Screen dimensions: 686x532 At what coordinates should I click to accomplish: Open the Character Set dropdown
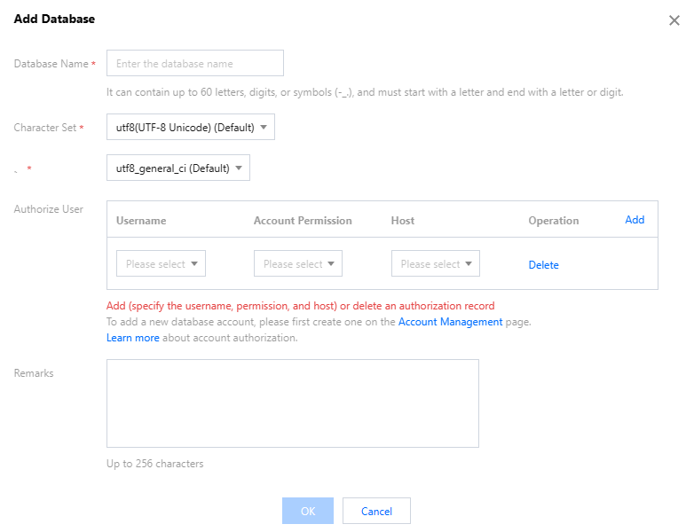190,128
